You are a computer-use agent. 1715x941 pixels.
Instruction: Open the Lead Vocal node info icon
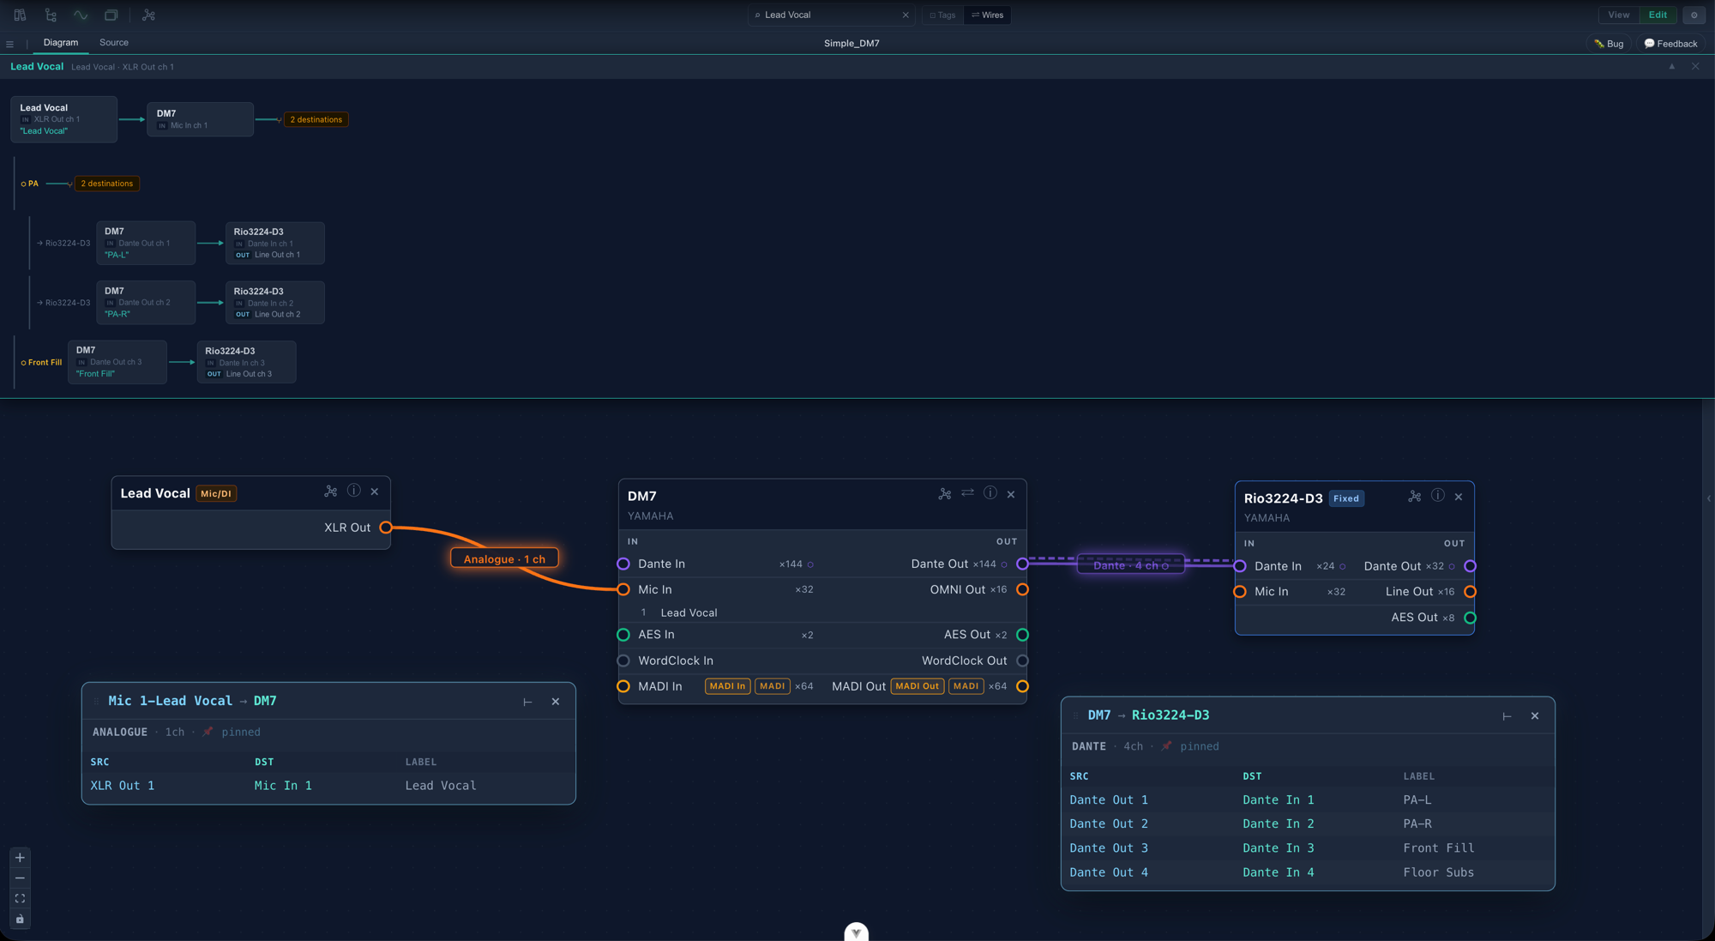click(x=354, y=491)
